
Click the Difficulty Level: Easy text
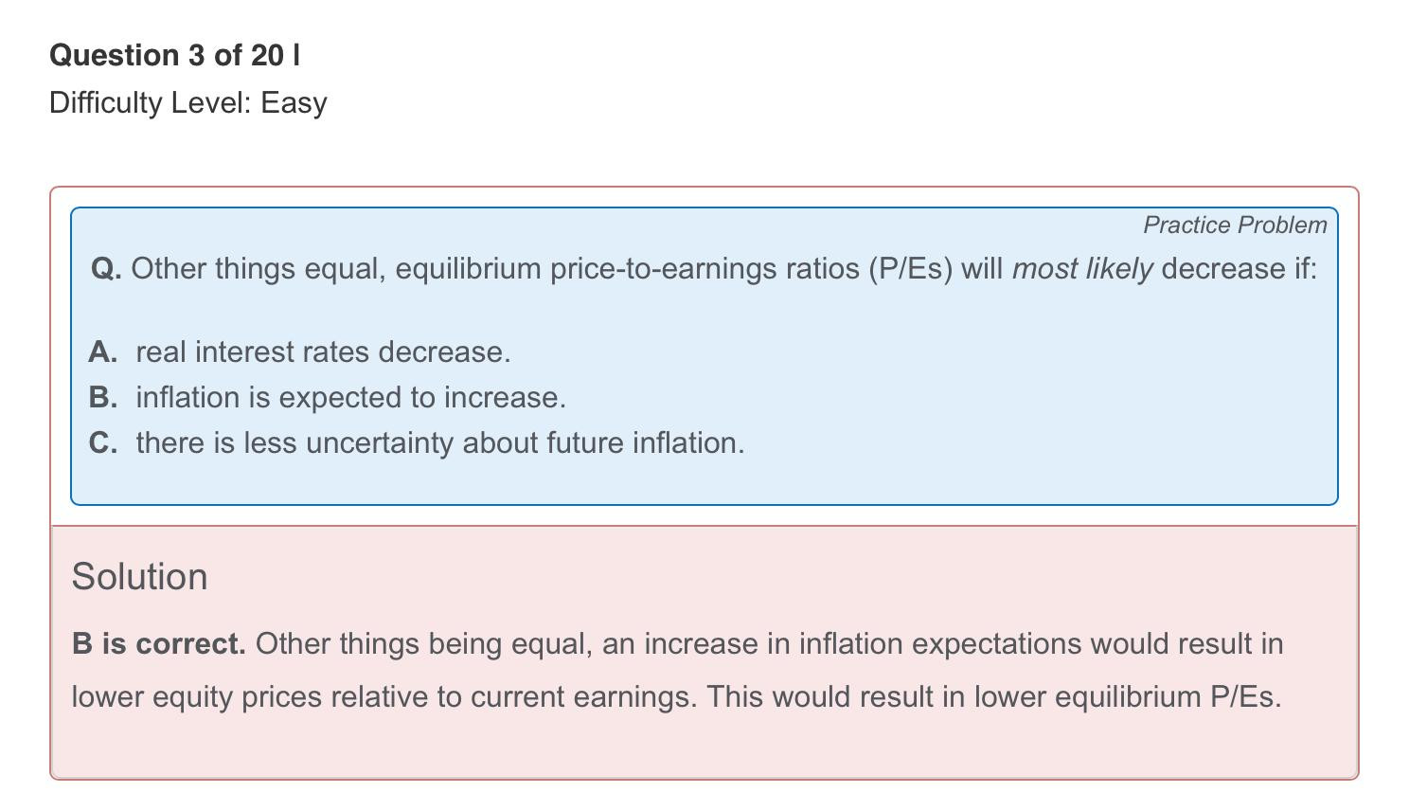[188, 102]
